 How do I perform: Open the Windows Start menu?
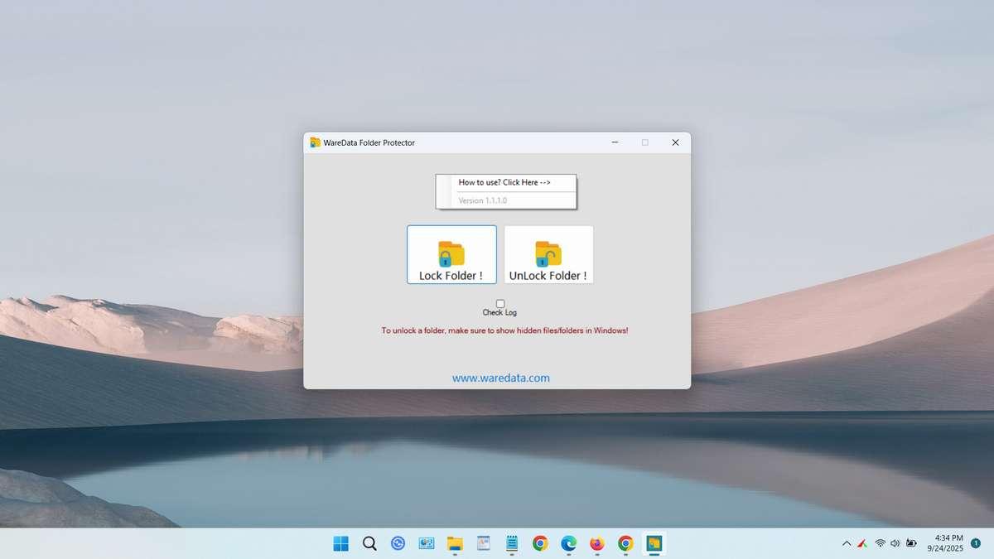coord(340,543)
